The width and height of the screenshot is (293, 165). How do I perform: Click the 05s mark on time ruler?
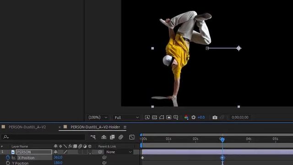(x=275, y=139)
